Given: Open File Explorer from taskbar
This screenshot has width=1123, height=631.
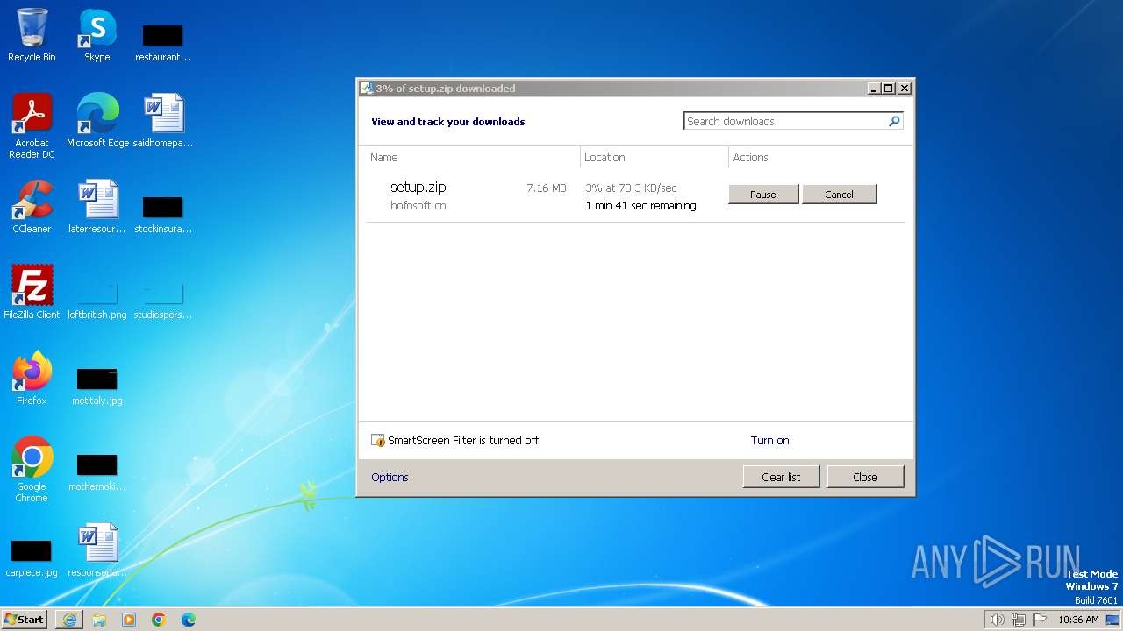Looking at the screenshot, I should click(x=99, y=620).
